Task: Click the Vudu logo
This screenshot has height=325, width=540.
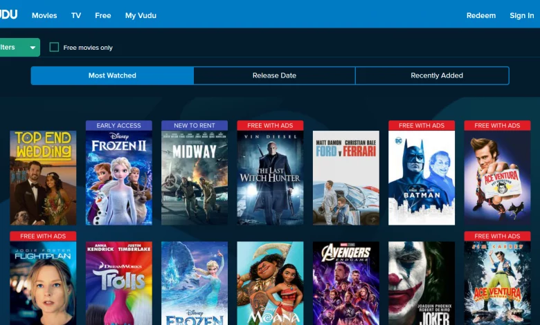Action: 8,15
